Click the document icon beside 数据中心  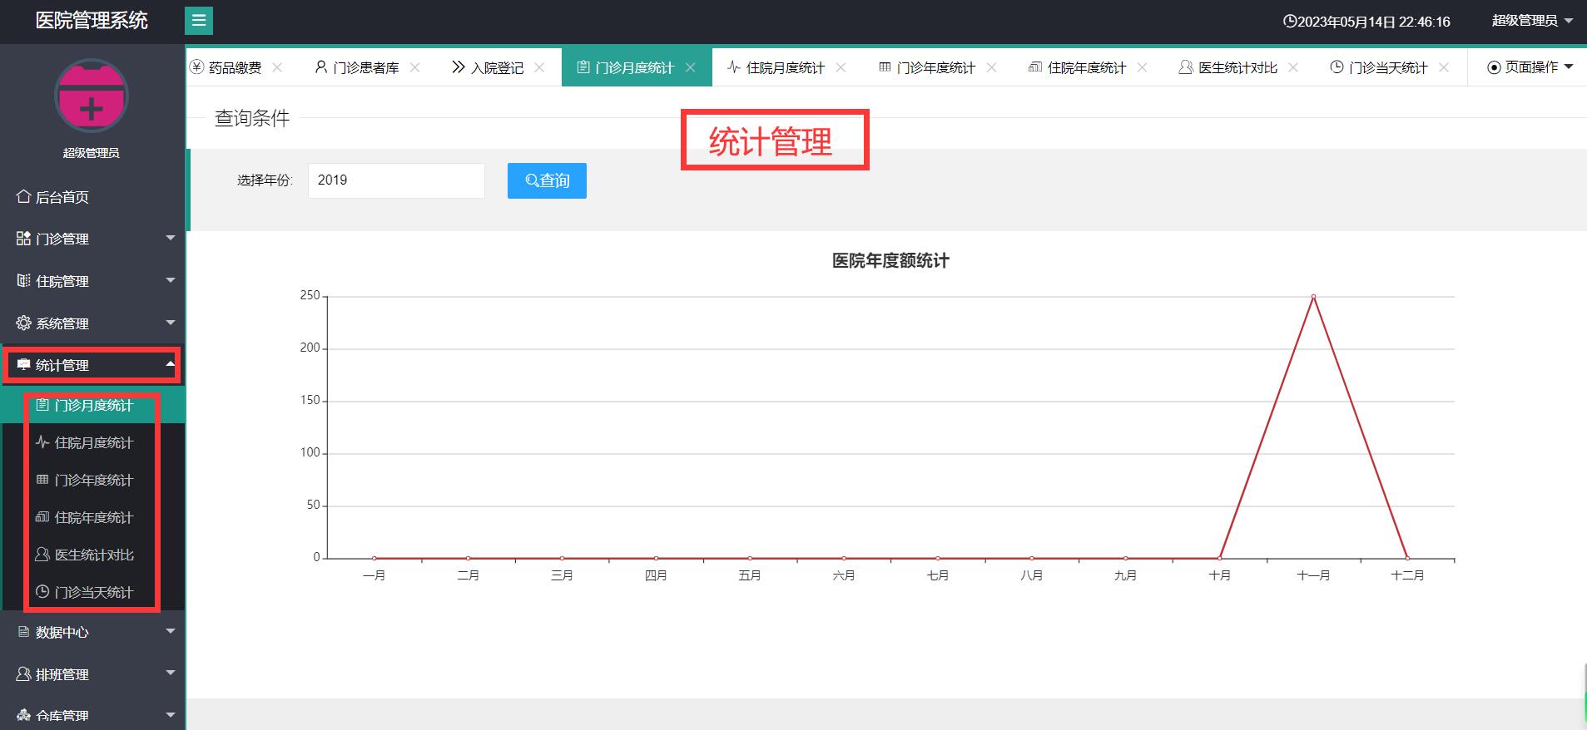pyautogui.click(x=23, y=633)
